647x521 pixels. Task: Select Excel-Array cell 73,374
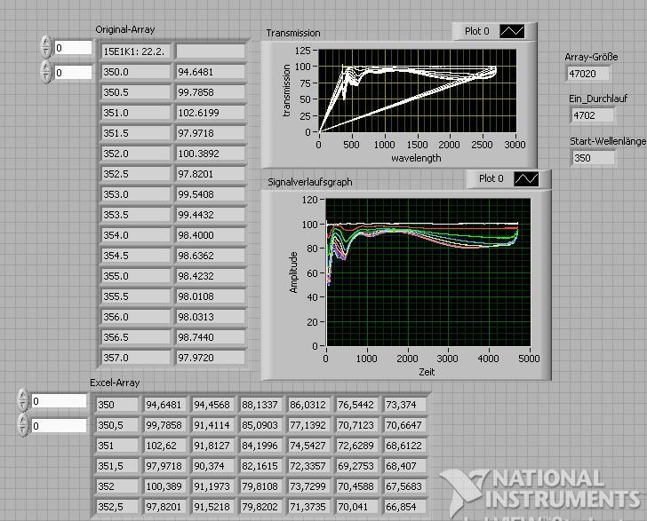coord(404,405)
